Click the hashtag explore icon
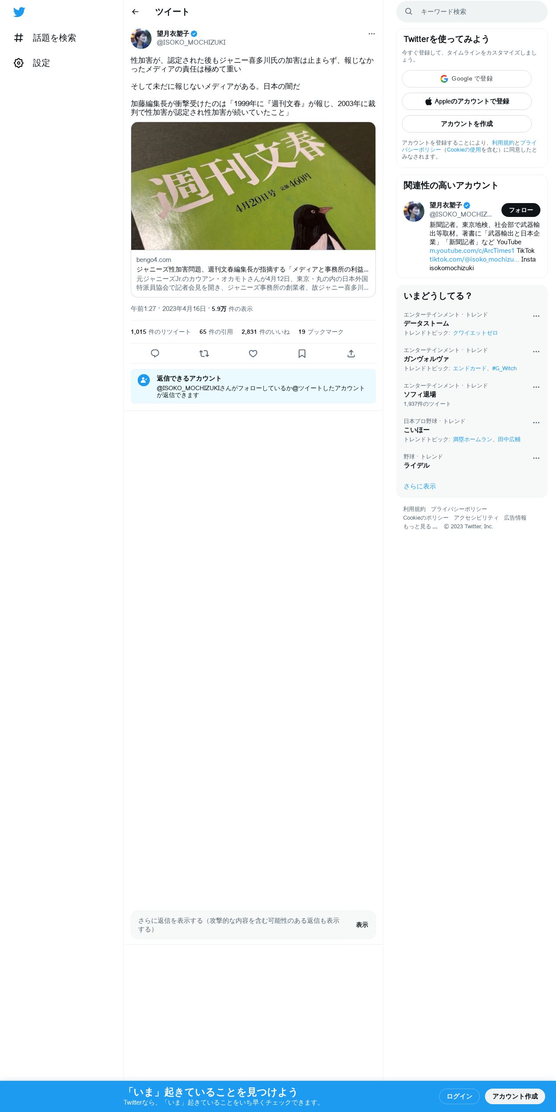 pos(19,38)
